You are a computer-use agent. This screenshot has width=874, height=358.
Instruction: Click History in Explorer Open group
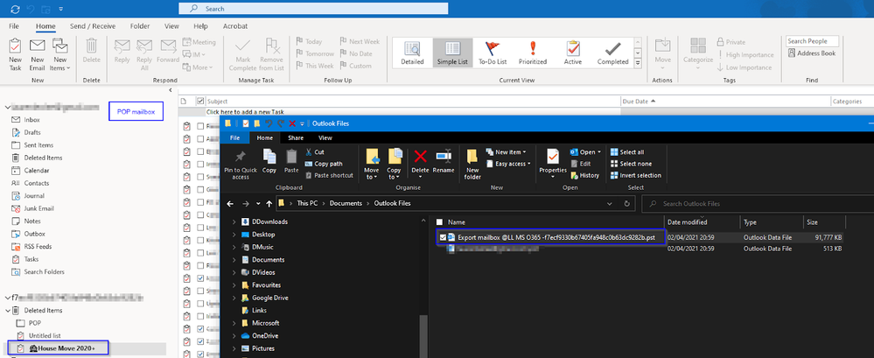tap(584, 175)
